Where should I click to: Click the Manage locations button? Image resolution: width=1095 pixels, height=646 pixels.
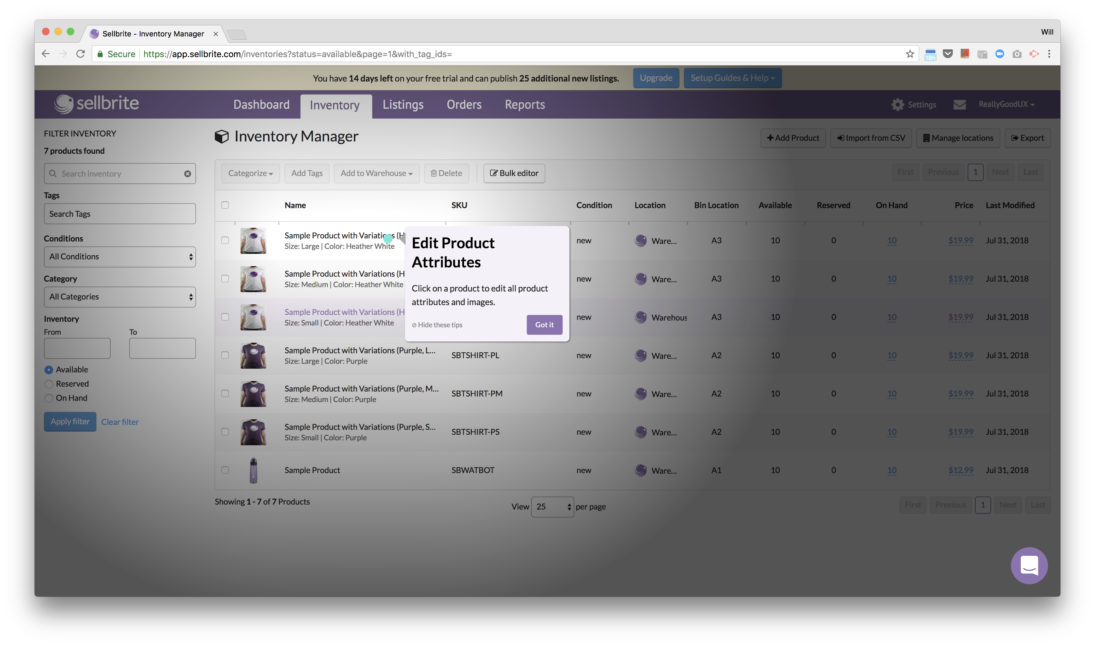tap(958, 138)
